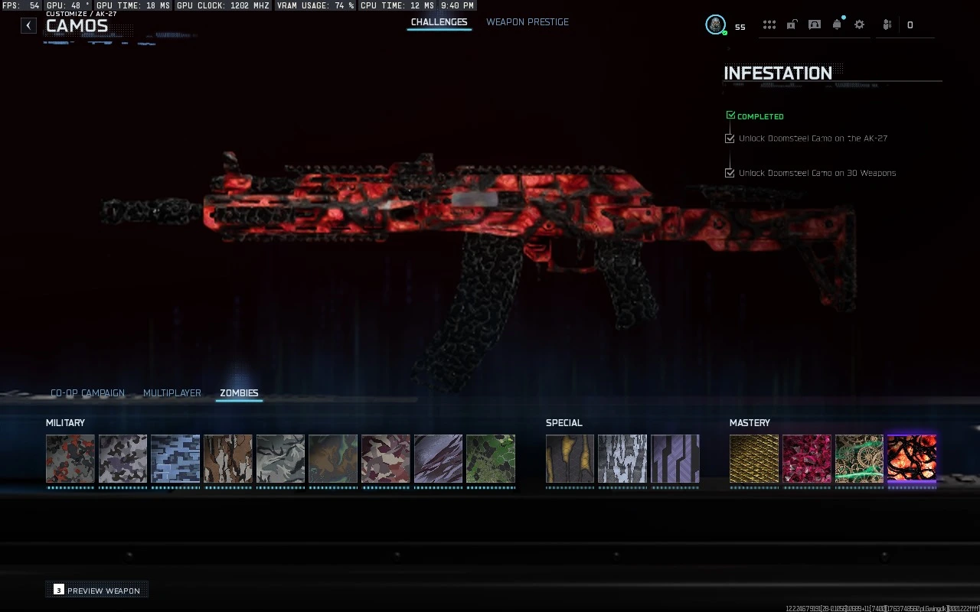
Task: Click the MILITARY category heading
Action: [x=65, y=423]
